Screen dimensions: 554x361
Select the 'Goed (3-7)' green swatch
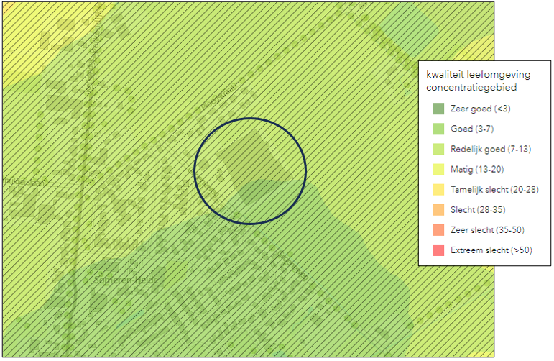[x=438, y=129]
